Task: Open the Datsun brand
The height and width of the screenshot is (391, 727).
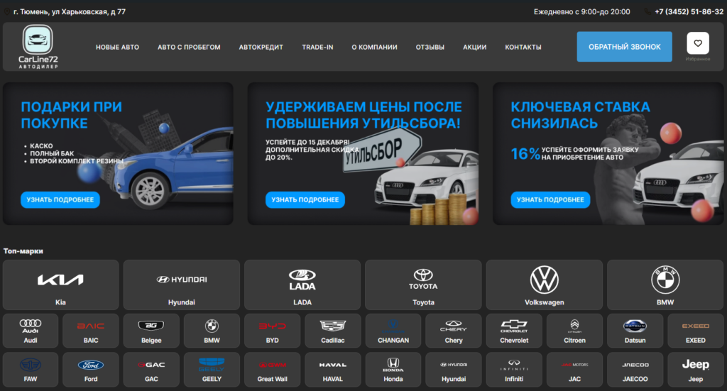Action: point(635,331)
